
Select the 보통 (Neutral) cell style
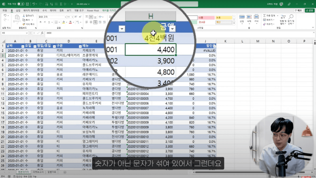[x=224, y=18]
